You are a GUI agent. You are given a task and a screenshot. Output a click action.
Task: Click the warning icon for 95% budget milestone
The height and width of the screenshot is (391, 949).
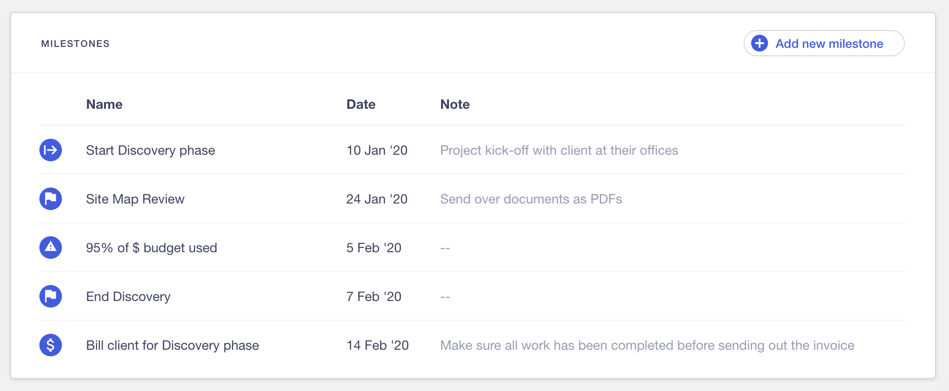point(51,248)
